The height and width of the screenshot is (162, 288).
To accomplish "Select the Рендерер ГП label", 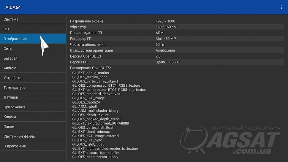I will [81, 39].
